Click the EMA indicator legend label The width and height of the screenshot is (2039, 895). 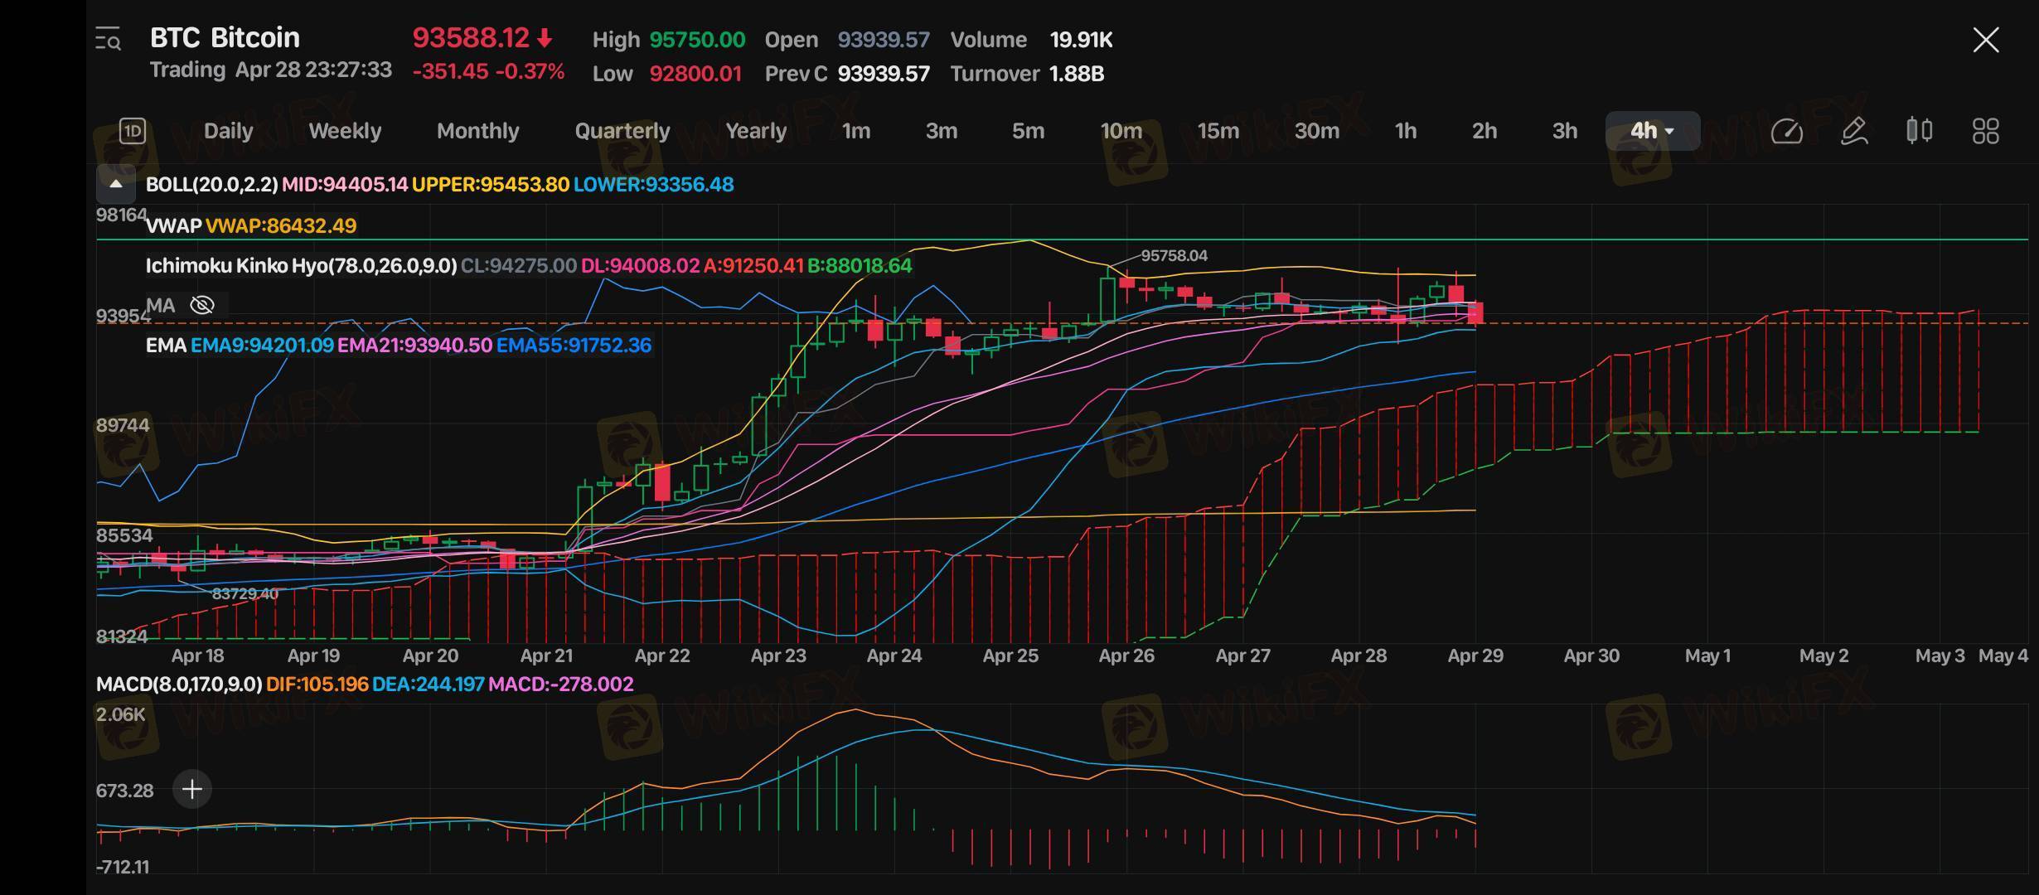tap(166, 346)
